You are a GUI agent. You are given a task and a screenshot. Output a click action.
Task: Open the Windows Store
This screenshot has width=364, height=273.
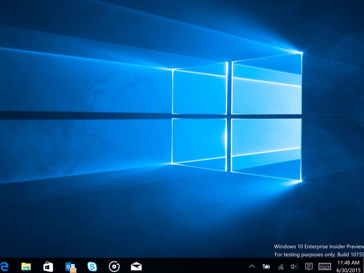coord(47,267)
